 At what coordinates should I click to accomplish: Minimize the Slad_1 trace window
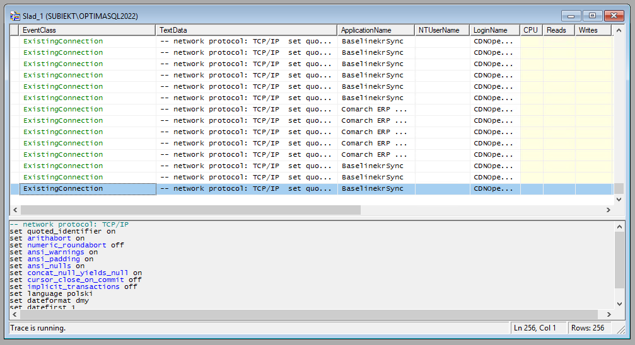(571, 16)
